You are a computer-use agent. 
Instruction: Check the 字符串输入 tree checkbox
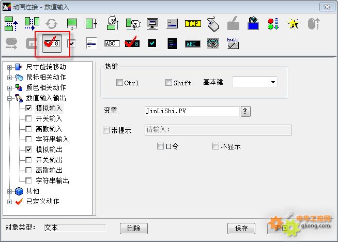[28, 139]
